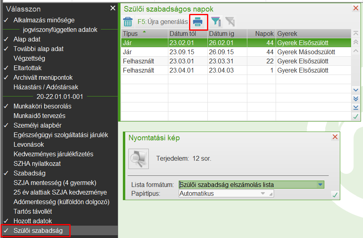The height and width of the screenshot is (238, 363).
Task: Open Munkaköri besorolás menu item
Action: pos(42,106)
